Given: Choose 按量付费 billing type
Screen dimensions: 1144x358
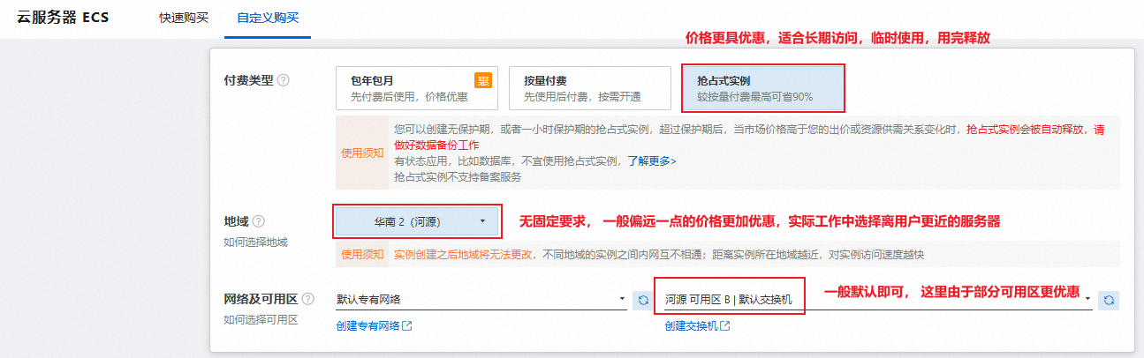Looking at the screenshot, I should pyautogui.click(x=588, y=88).
